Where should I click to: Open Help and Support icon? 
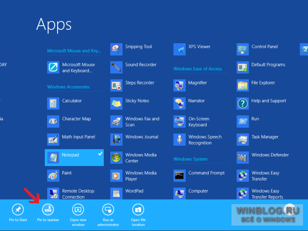(x=243, y=103)
